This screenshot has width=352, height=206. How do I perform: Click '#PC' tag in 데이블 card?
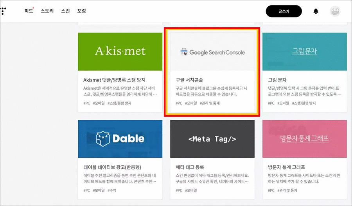[x=87, y=190]
